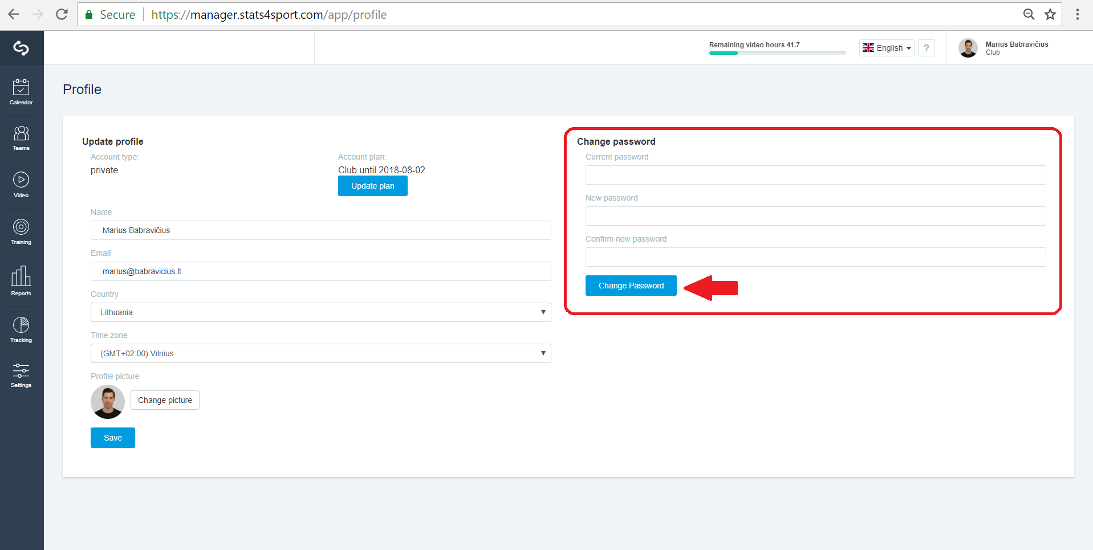
Task: Click the 'private' account type value
Action: (x=104, y=170)
